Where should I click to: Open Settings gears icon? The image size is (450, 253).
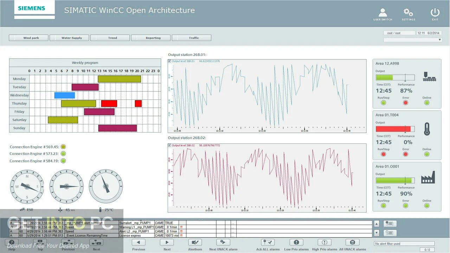(x=408, y=13)
